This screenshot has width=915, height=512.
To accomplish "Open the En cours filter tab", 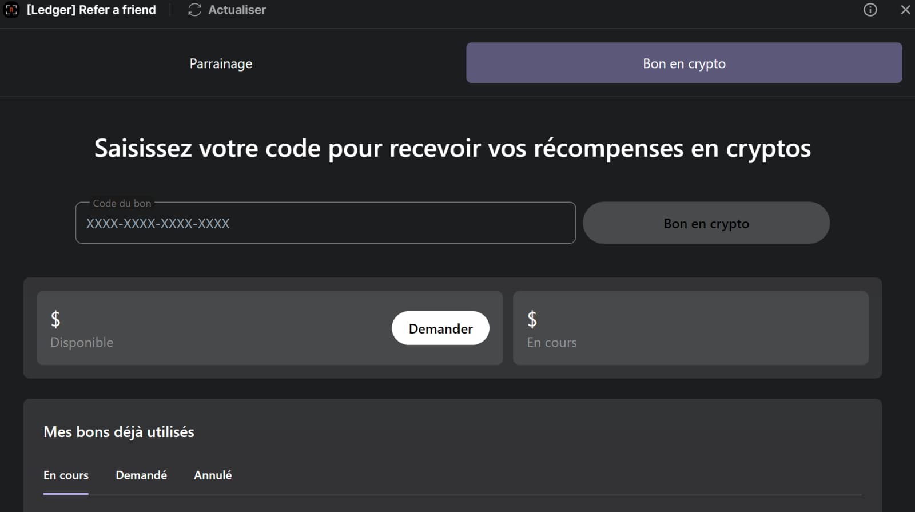I will coord(66,475).
